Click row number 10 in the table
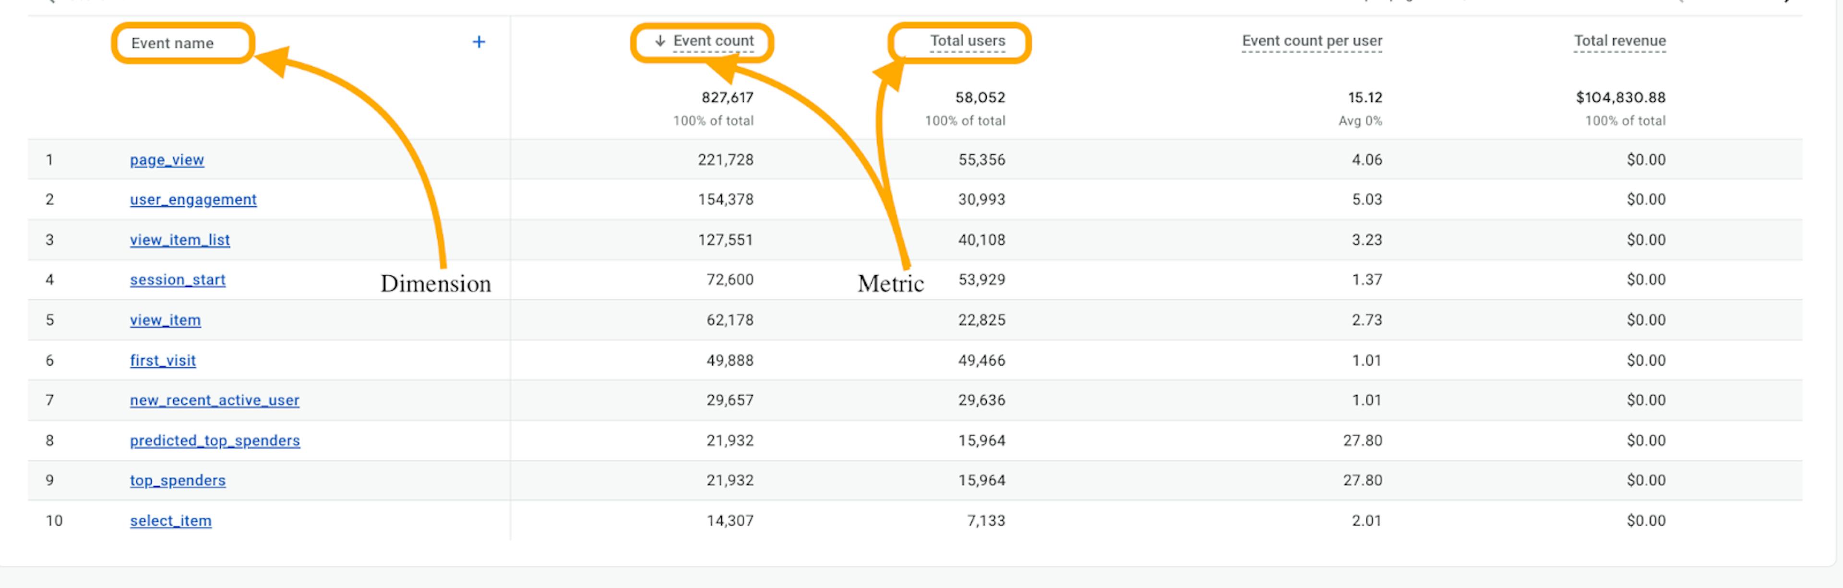This screenshot has height=588, width=1843. tap(54, 521)
